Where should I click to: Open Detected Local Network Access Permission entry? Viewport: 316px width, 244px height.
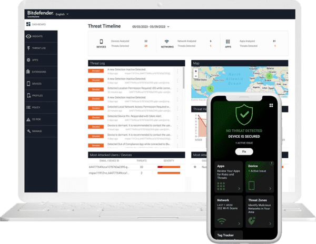pyautogui.click(x=139, y=107)
